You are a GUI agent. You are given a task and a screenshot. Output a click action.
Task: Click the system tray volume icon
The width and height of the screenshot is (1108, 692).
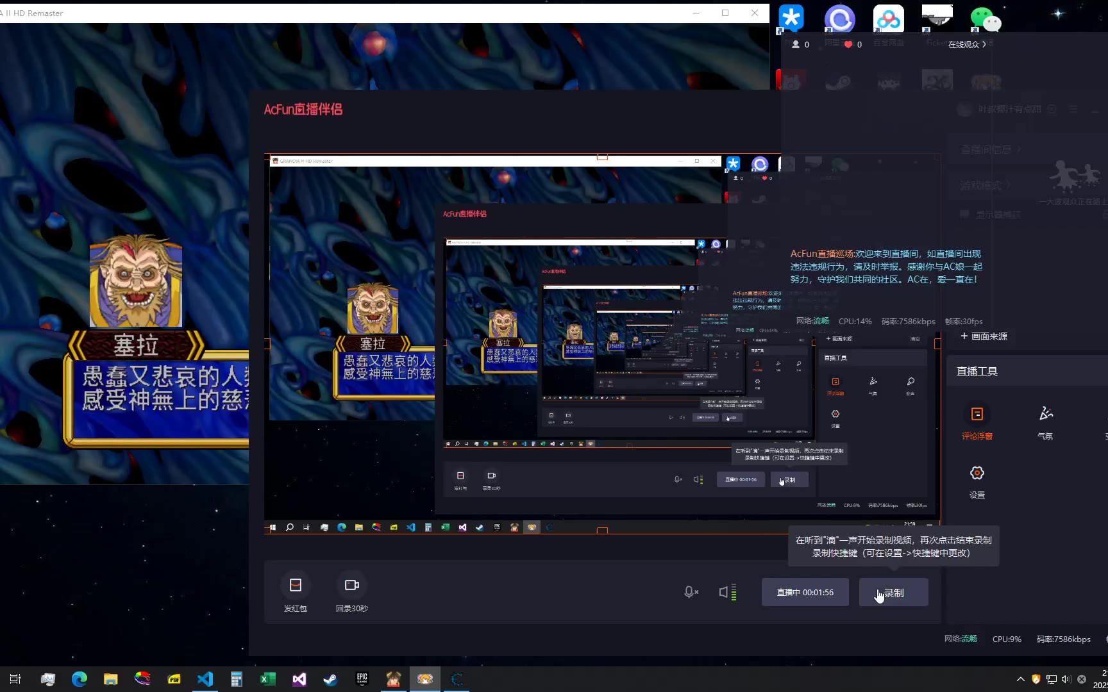click(x=1066, y=679)
